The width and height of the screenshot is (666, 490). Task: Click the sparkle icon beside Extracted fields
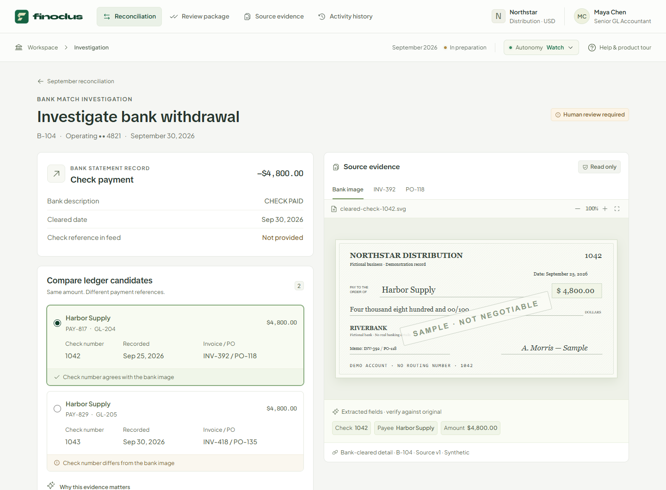(x=336, y=412)
